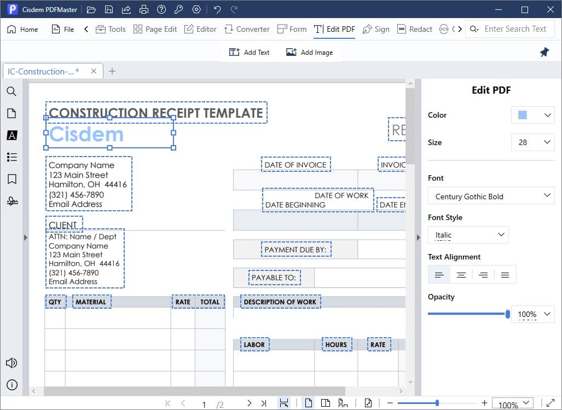Switch to Converter tab
The width and height of the screenshot is (562, 410).
click(247, 29)
